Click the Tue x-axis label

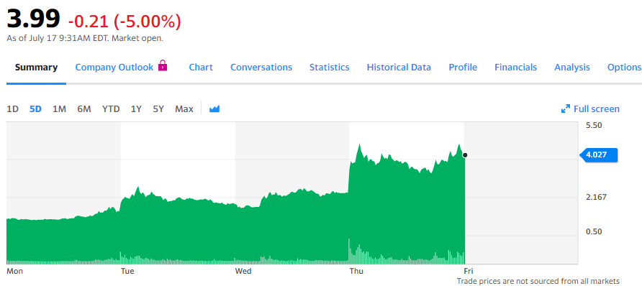tap(127, 272)
